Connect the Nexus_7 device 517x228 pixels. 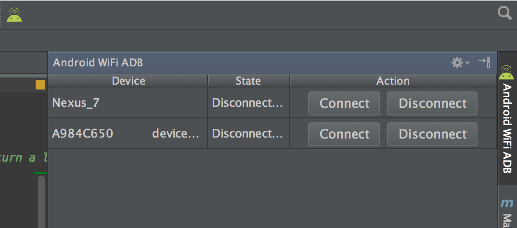pyautogui.click(x=344, y=103)
